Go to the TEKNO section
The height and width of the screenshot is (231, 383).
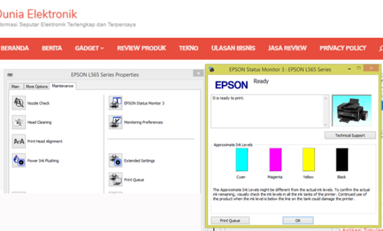coord(188,48)
